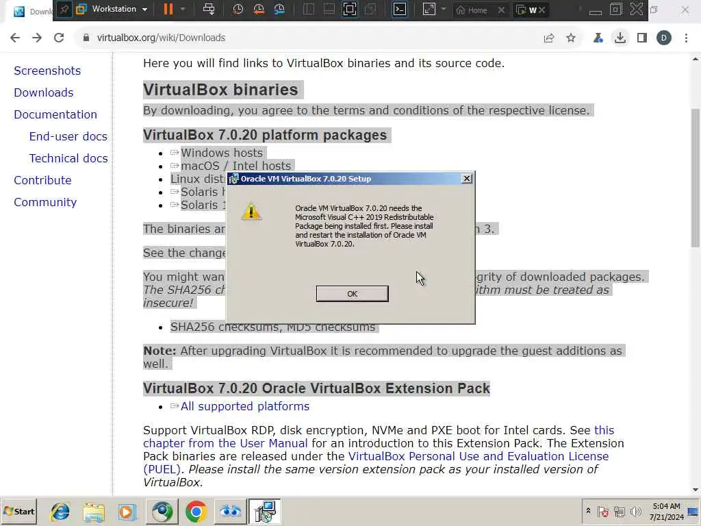Click the Unity mode icon
The height and width of the screenshot is (526, 701).
370,9
